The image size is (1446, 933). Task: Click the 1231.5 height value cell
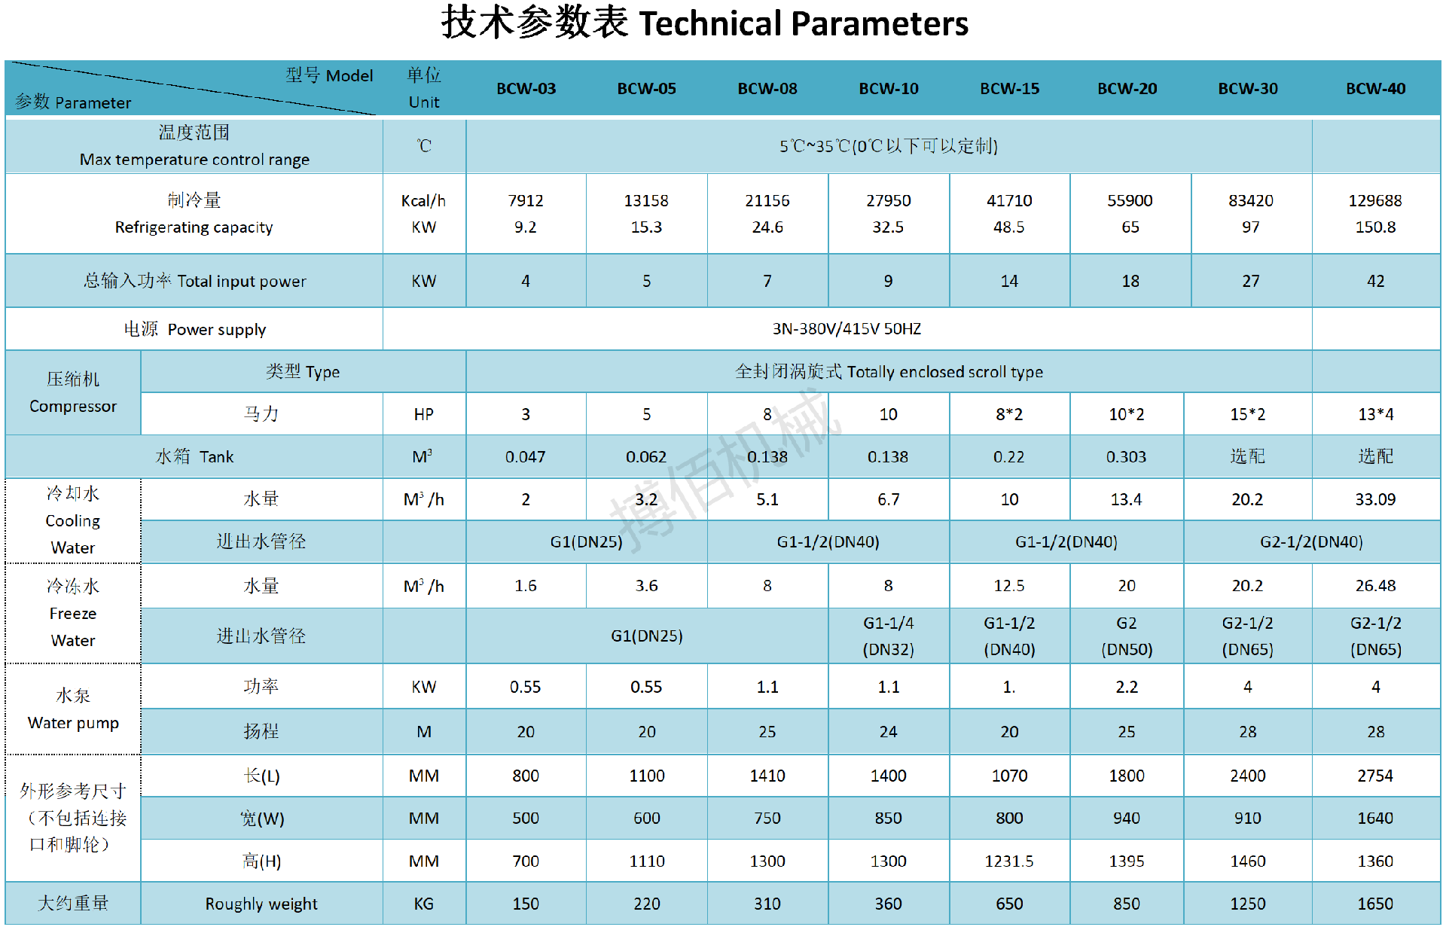[x=1009, y=861]
